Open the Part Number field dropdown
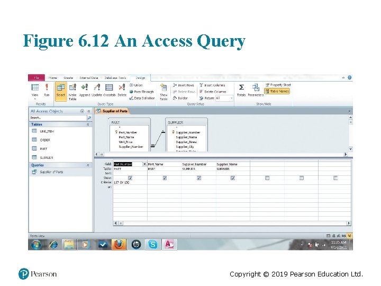This screenshot has width=381, height=286. click(x=144, y=164)
